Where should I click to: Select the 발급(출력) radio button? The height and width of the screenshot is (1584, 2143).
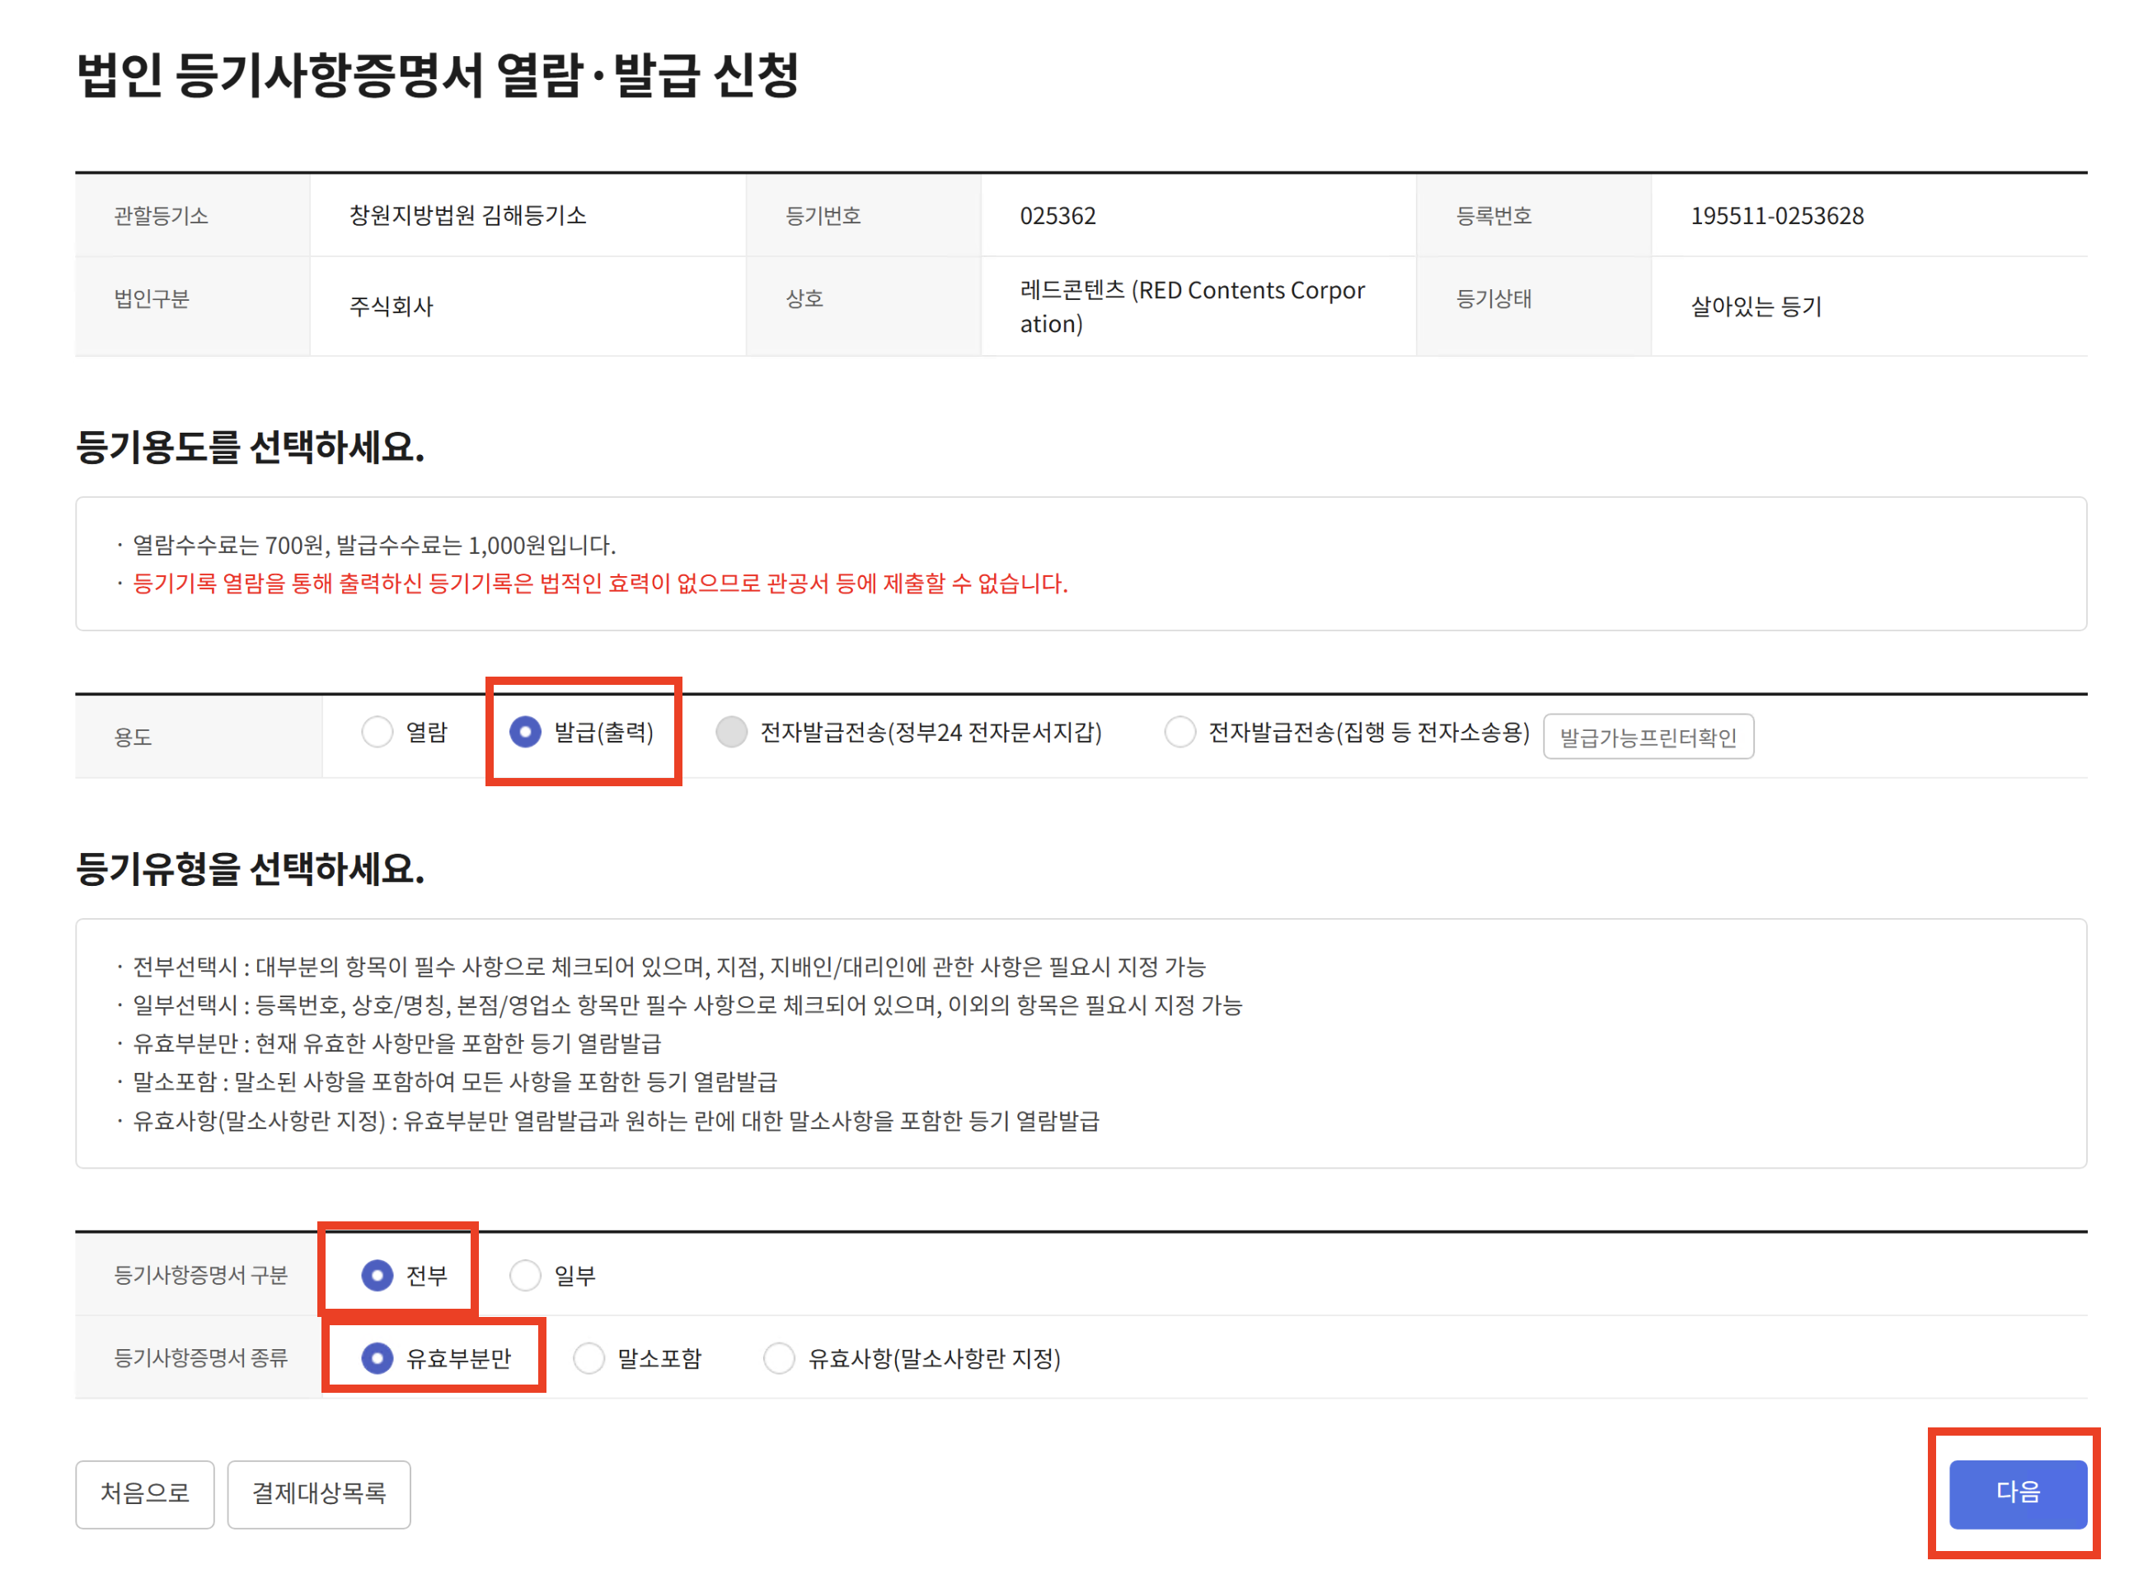click(x=525, y=734)
